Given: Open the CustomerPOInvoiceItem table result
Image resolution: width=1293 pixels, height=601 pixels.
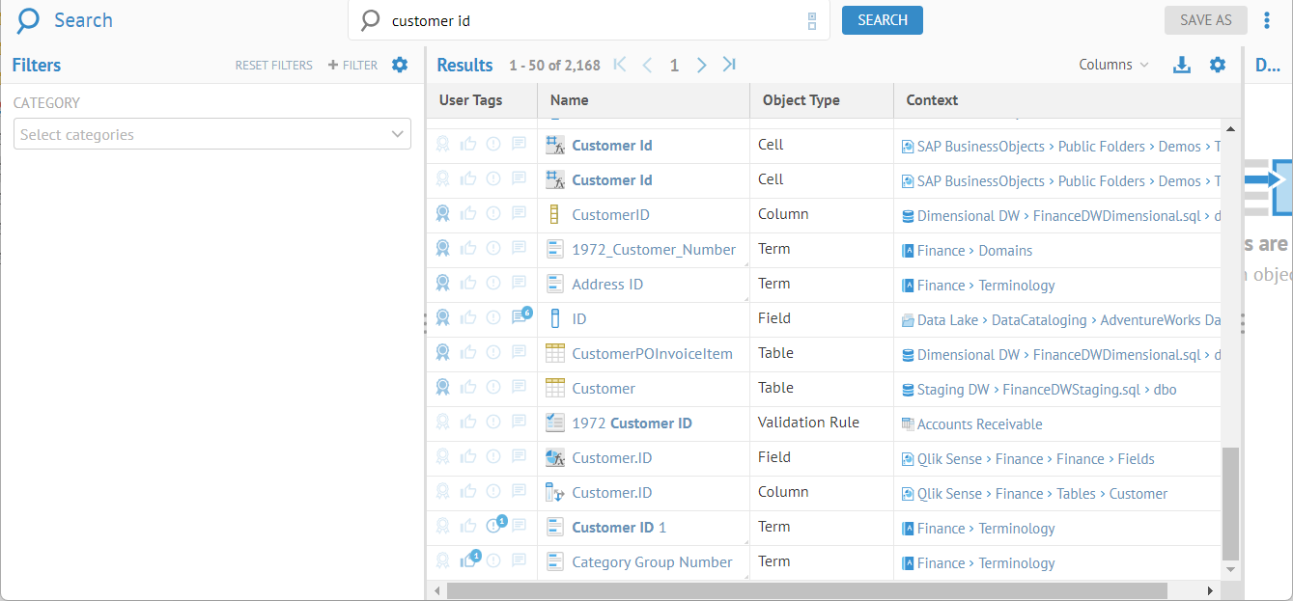Looking at the screenshot, I should click(x=652, y=354).
